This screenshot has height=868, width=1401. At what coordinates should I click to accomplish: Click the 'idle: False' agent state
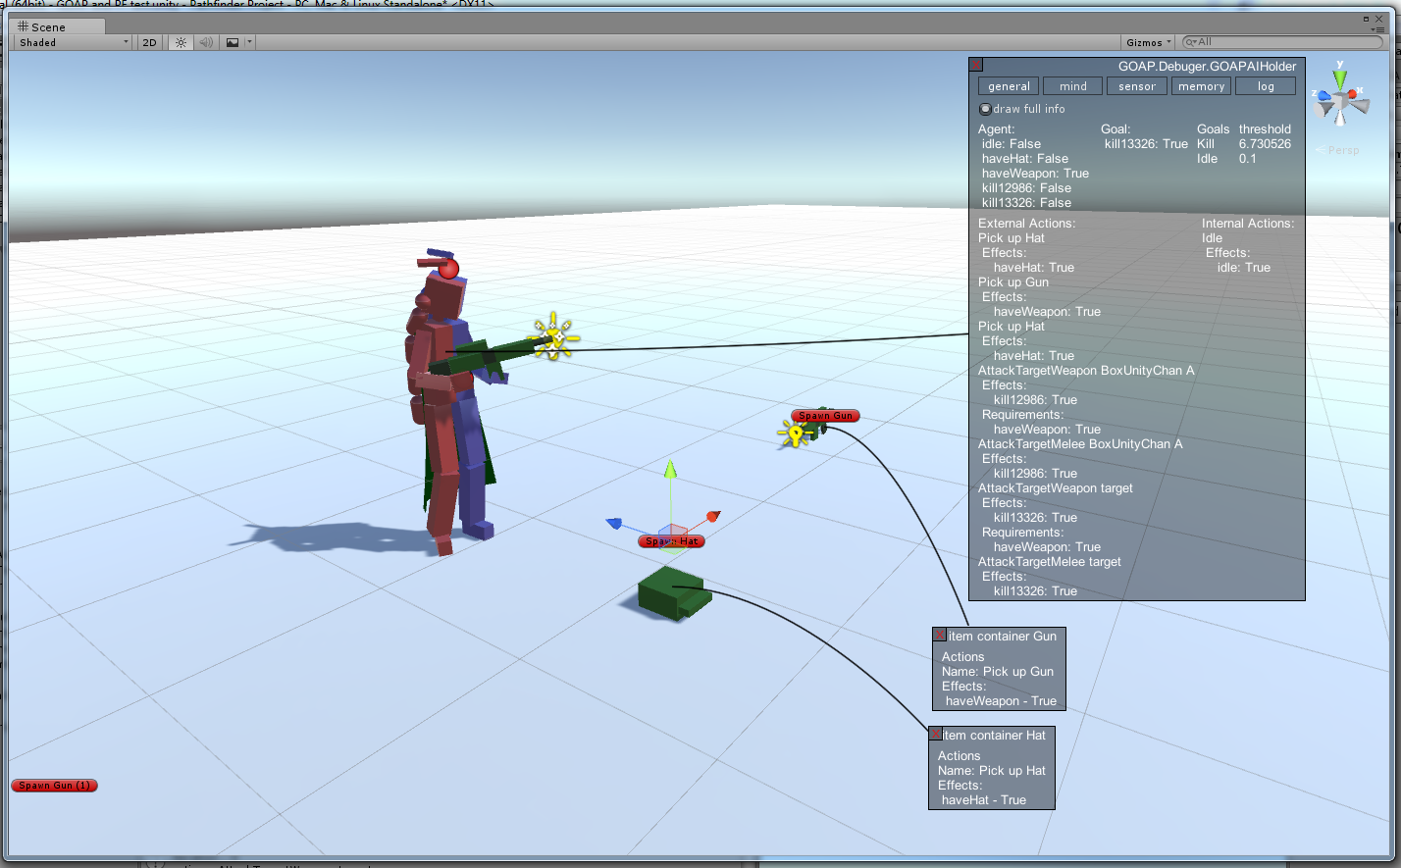pos(1012,144)
